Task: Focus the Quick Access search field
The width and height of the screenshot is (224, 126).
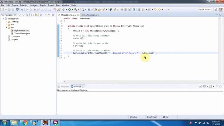Action: pyautogui.click(x=205, y=9)
